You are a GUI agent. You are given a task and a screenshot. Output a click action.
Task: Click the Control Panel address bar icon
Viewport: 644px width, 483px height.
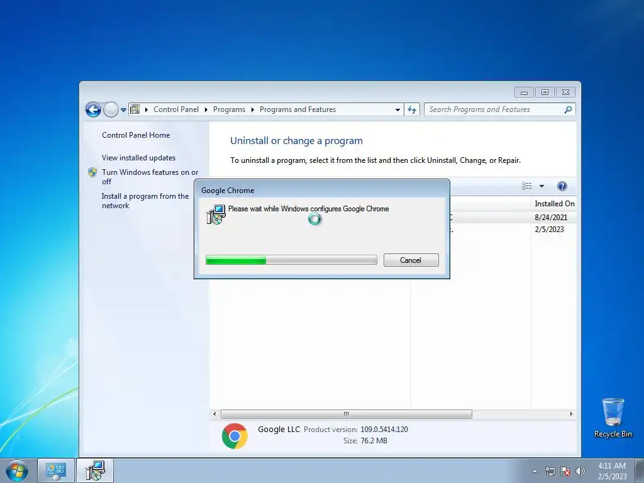pyautogui.click(x=135, y=109)
